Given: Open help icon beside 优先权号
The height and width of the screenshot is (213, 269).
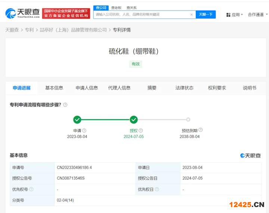Looking at the screenshot, I should [x=31, y=189].
